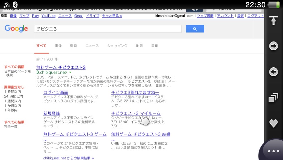283x160 pixels.
Task: Filter results to 1 か月以内
Action: click(13, 106)
